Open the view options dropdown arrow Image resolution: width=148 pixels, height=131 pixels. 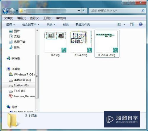tap(124, 24)
